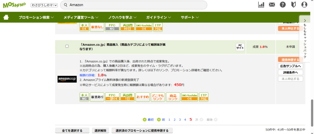Click 全てを選択する button
Viewport: 314px width, 134px height.
72,131
